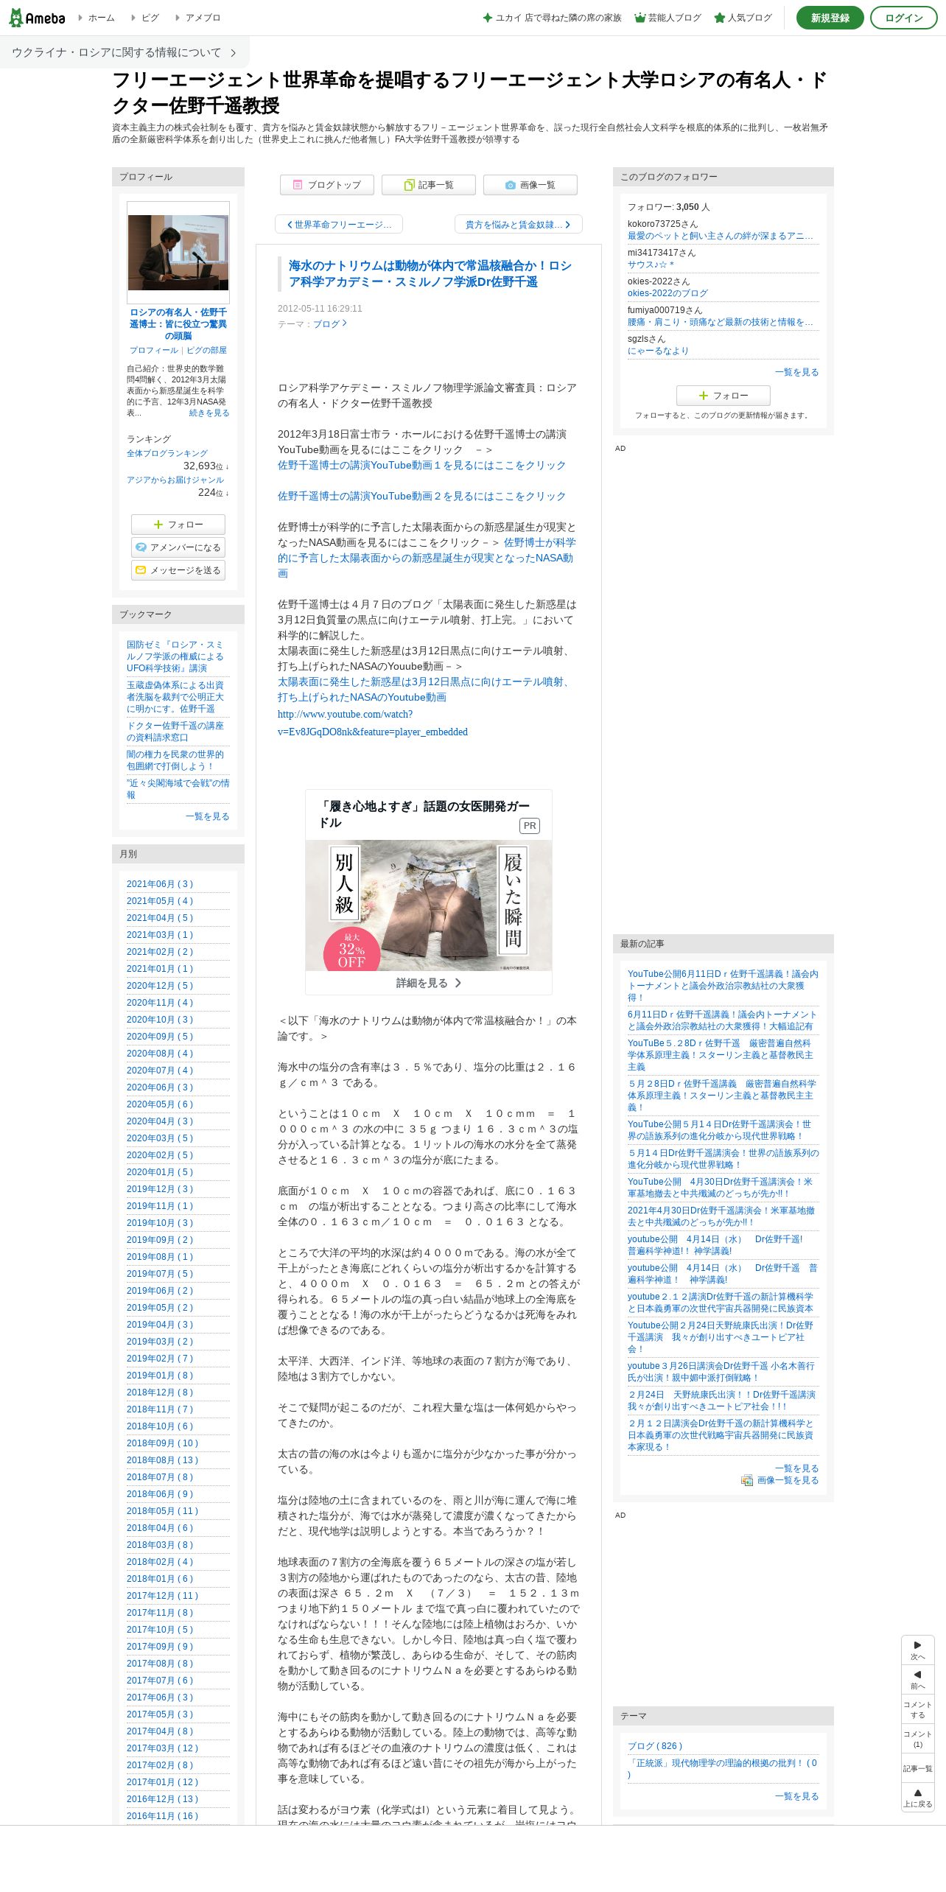
Task: Open the 画像一覧 tab
Action: 530,185
